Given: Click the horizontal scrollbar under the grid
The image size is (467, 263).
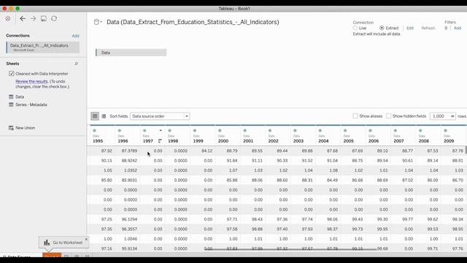Looking at the screenshot, I should point(290,249).
